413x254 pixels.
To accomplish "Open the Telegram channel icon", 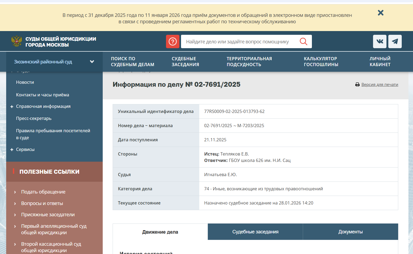I will 395,41.
